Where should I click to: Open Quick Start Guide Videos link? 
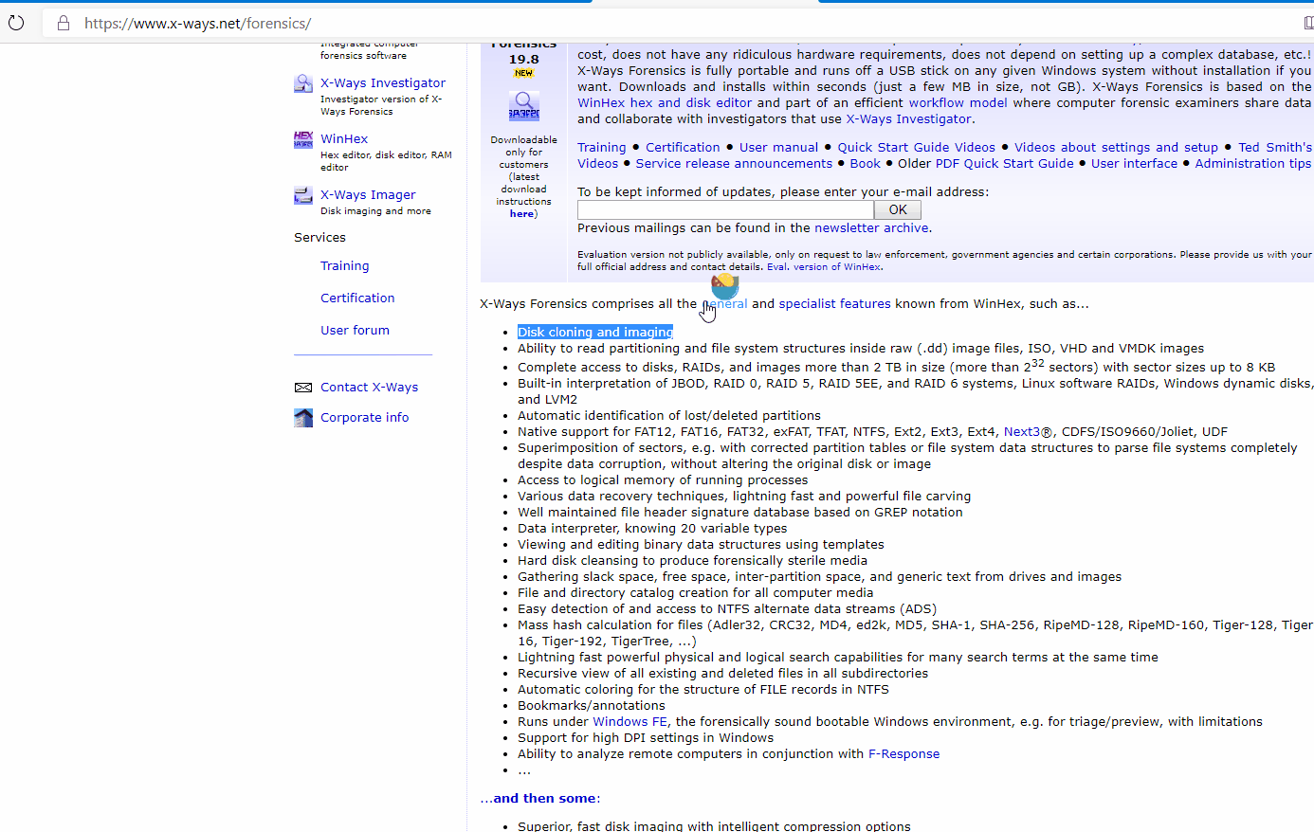[x=916, y=148]
